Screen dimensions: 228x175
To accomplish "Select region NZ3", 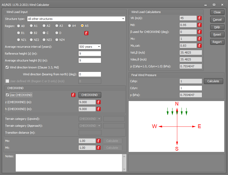I will [x=44, y=40].
